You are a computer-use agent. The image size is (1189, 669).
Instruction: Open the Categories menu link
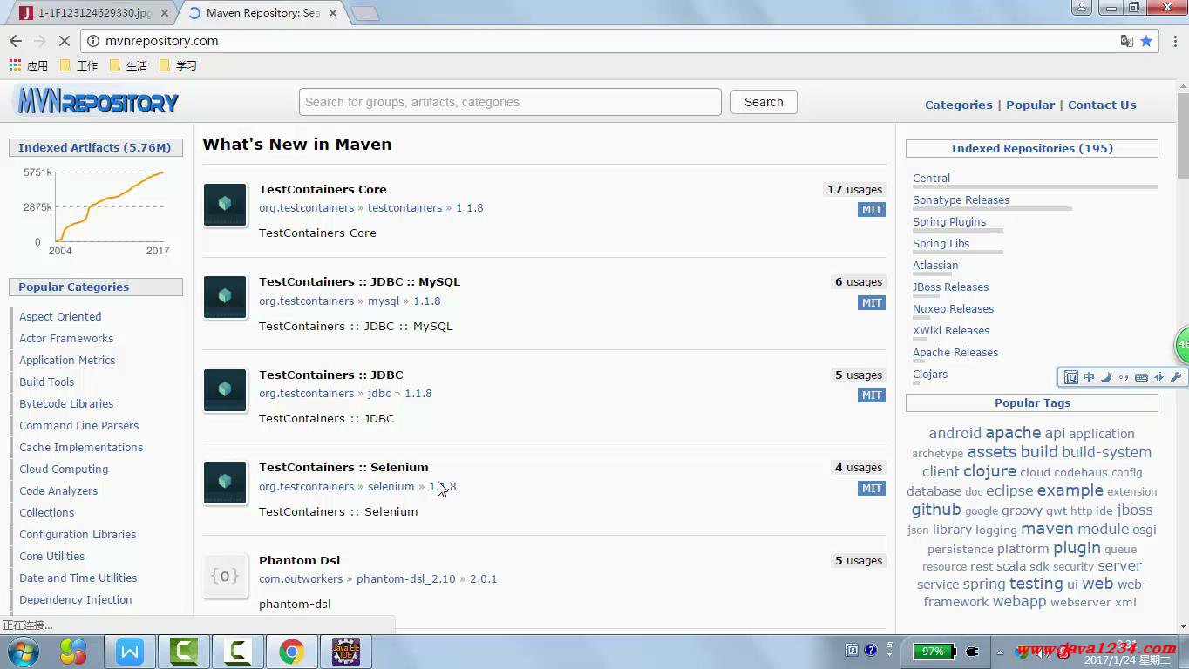tap(958, 105)
